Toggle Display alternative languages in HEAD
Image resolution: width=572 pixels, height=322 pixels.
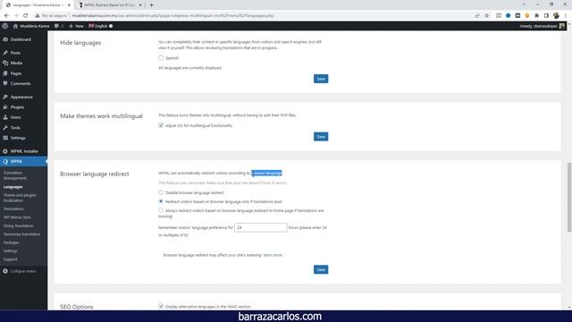pyautogui.click(x=161, y=306)
